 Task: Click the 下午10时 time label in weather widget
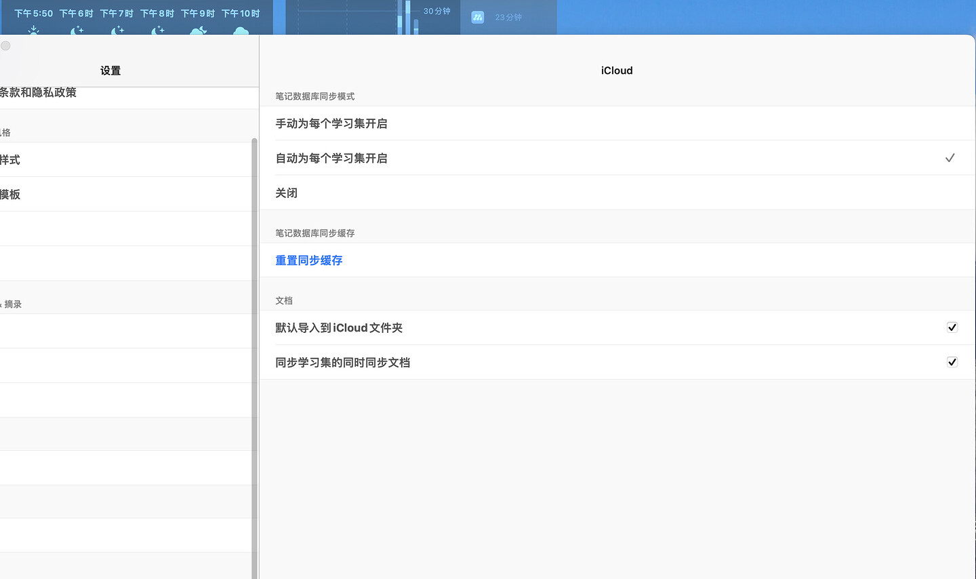pos(241,13)
